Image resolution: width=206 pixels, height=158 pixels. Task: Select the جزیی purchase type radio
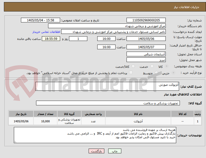coord(173,73)
